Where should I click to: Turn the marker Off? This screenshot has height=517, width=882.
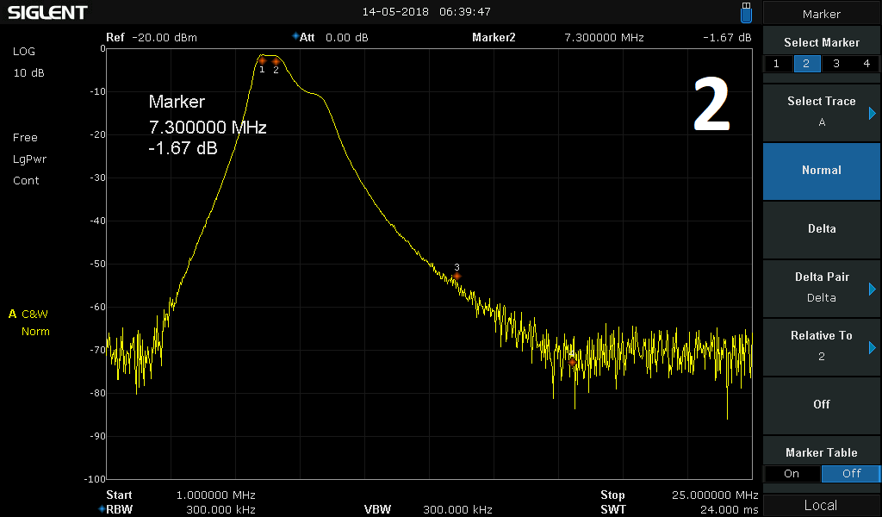tap(821, 404)
